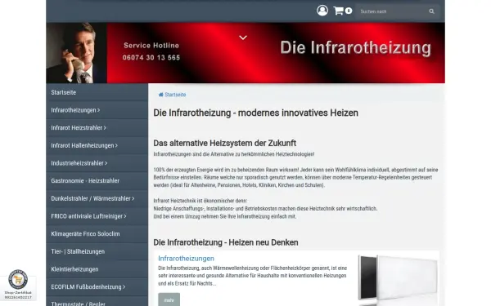Viewport: 491px width, 306px height.
Task: Click the man-on-phone banner photo
Action: click(x=76, y=53)
